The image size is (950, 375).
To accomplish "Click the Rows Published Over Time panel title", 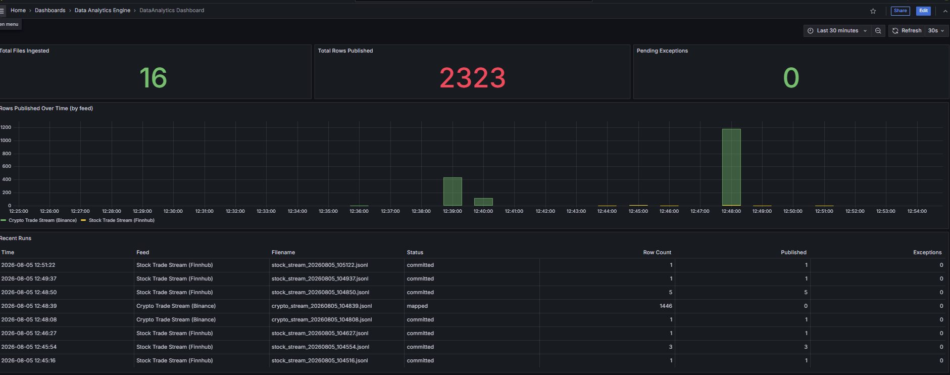I will pyautogui.click(x=46, y=108).
